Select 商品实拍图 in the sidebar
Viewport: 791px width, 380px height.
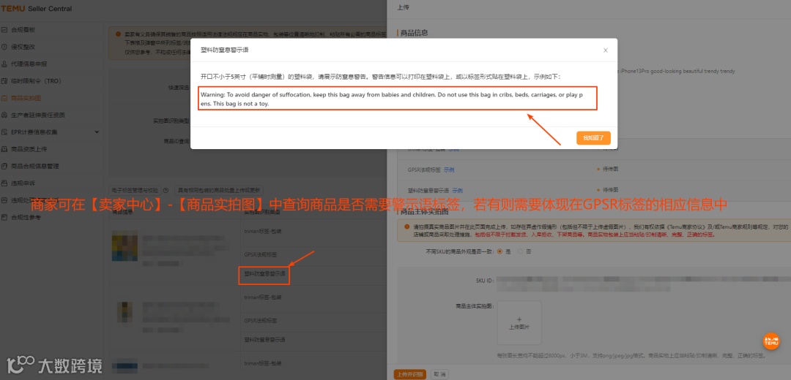(26, 98)
